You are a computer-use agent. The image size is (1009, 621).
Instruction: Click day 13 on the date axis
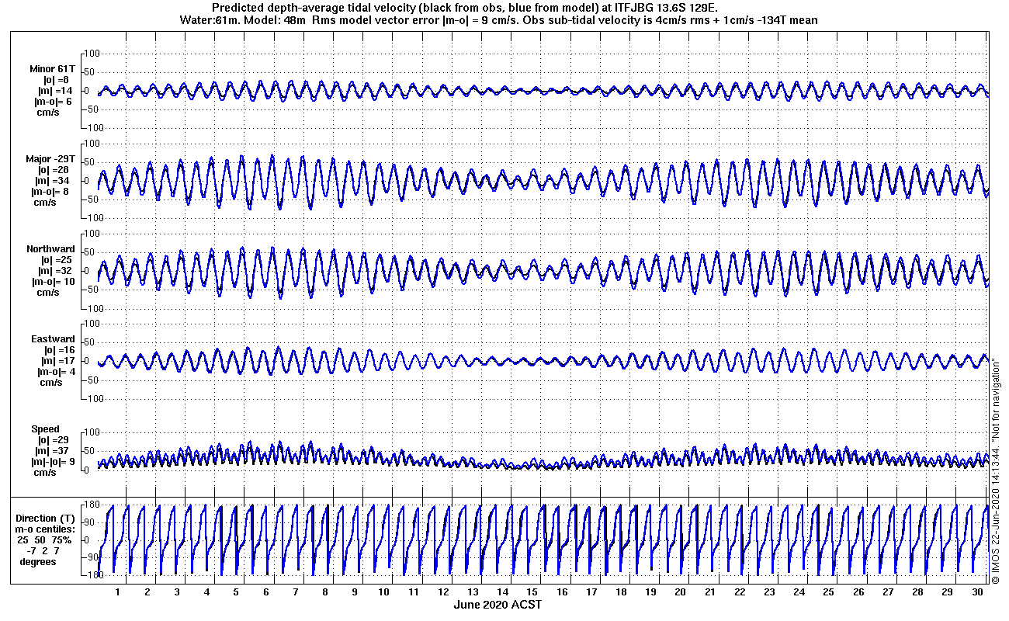click(x=473, y=592)
